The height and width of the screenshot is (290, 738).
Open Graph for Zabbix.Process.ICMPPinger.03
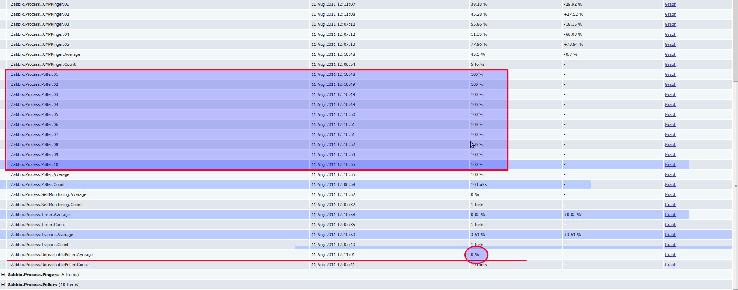(x=670, y=24)
